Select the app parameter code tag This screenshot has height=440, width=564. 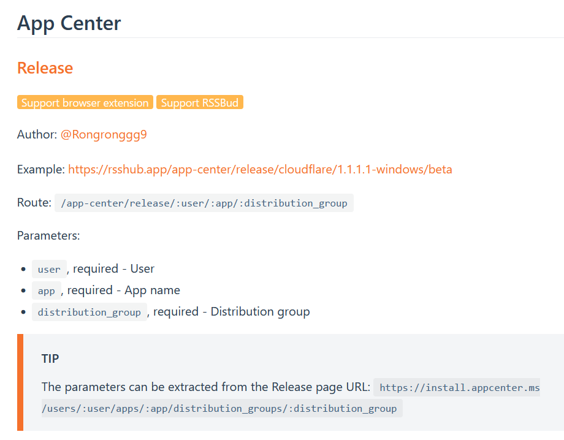pyautogui.click(x=47, y=290)
